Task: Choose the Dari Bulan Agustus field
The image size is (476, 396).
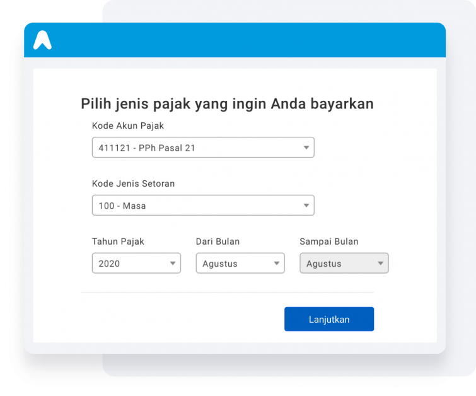Action: (x=240, y=263)
